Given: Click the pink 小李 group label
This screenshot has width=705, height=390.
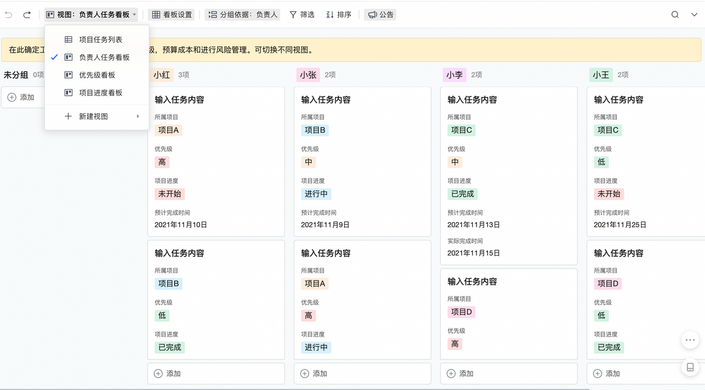Looking at the screenshot, I should pyautogui.click(x=454, y=75).
